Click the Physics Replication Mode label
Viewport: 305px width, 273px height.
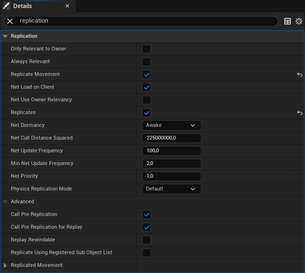[x=41, y=189]
